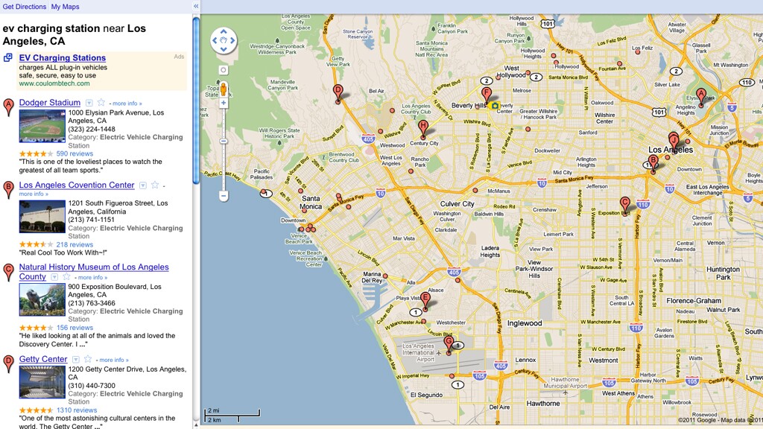Click the return to last result button
Screen dimensions: 763x429
(x=224, y=70)
